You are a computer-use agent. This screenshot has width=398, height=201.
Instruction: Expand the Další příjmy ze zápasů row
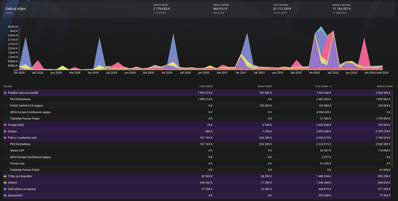[197, 189]
